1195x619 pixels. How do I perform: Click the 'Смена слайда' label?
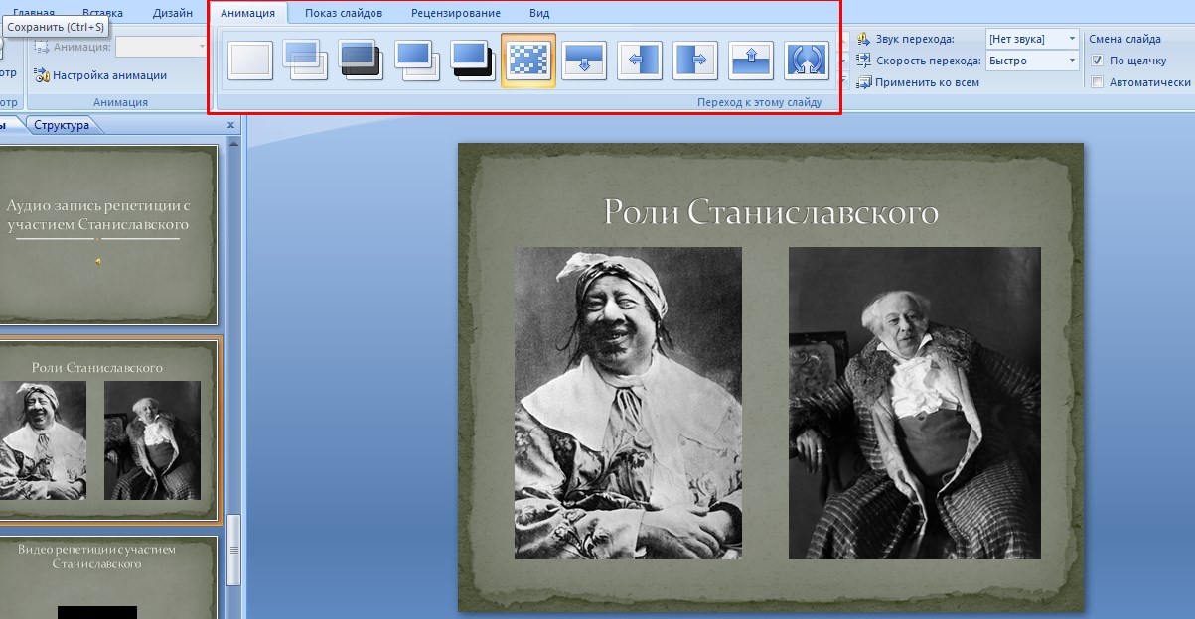[x=1124, y=39]
